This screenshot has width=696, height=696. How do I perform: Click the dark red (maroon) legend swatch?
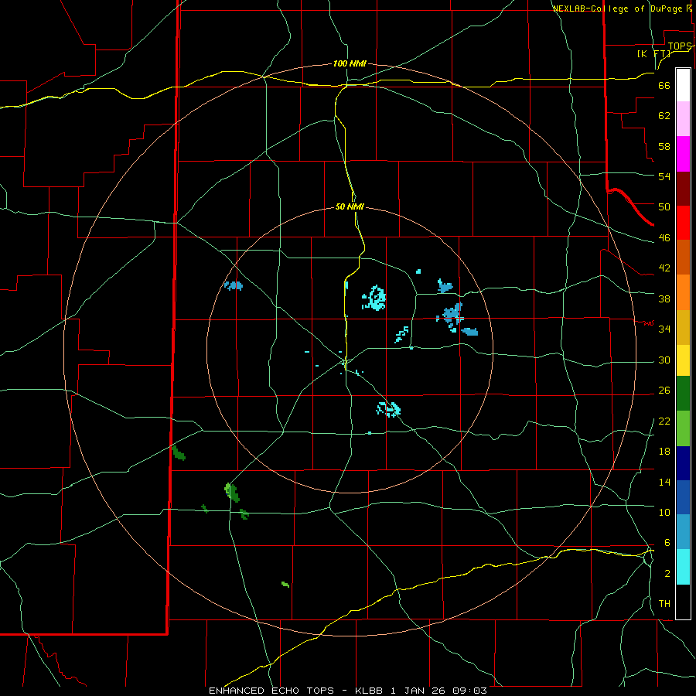click(683, 189)
